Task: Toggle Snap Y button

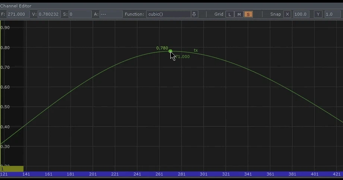Action: click(318, 14)
